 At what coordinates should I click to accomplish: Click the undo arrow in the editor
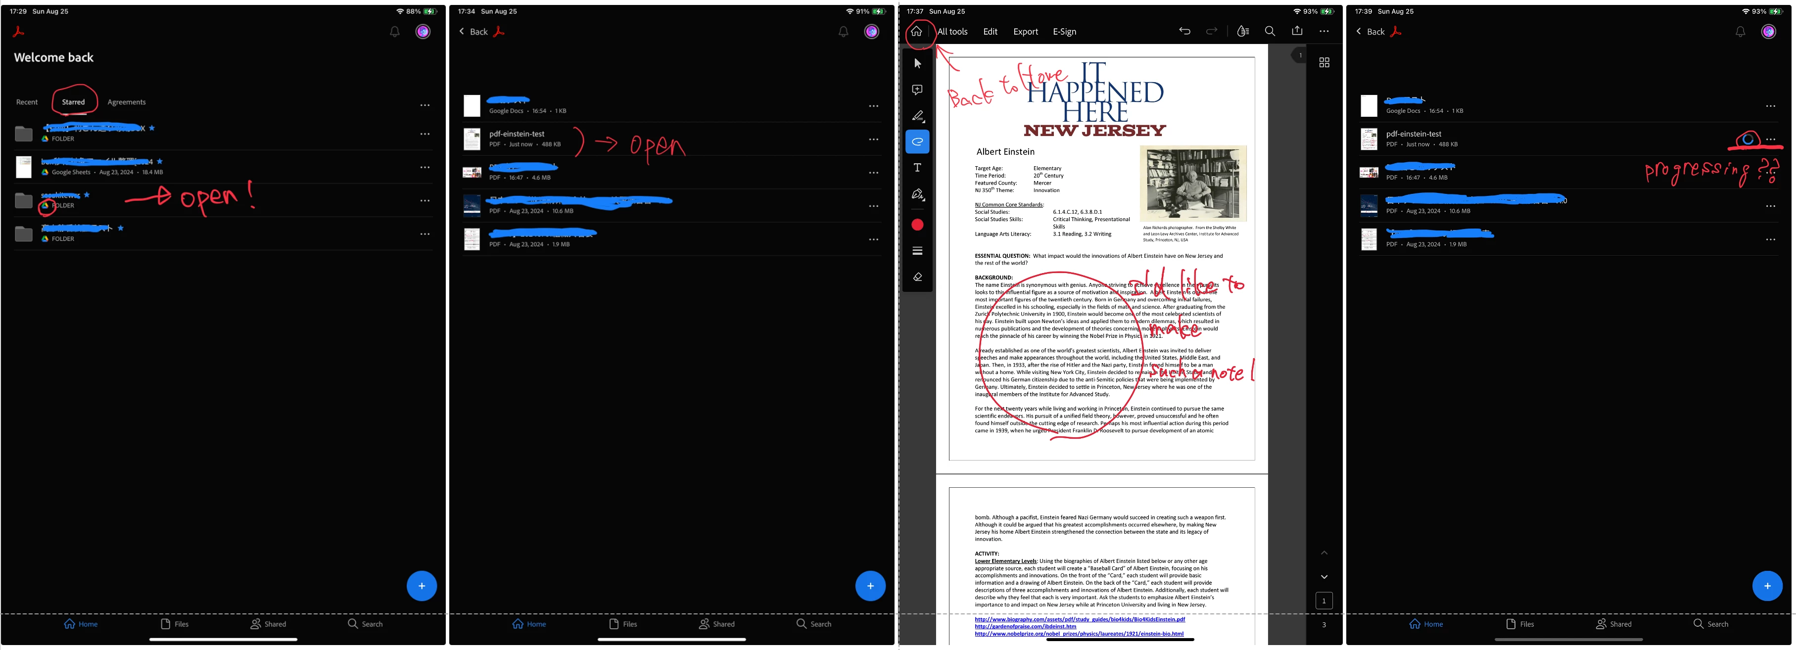(x=1184, y=31)
